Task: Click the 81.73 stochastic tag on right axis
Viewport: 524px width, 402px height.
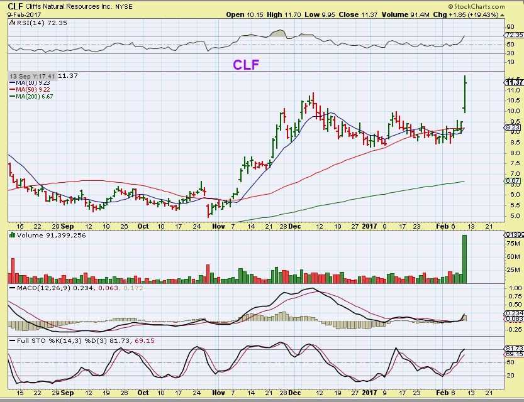Action: 514,348
